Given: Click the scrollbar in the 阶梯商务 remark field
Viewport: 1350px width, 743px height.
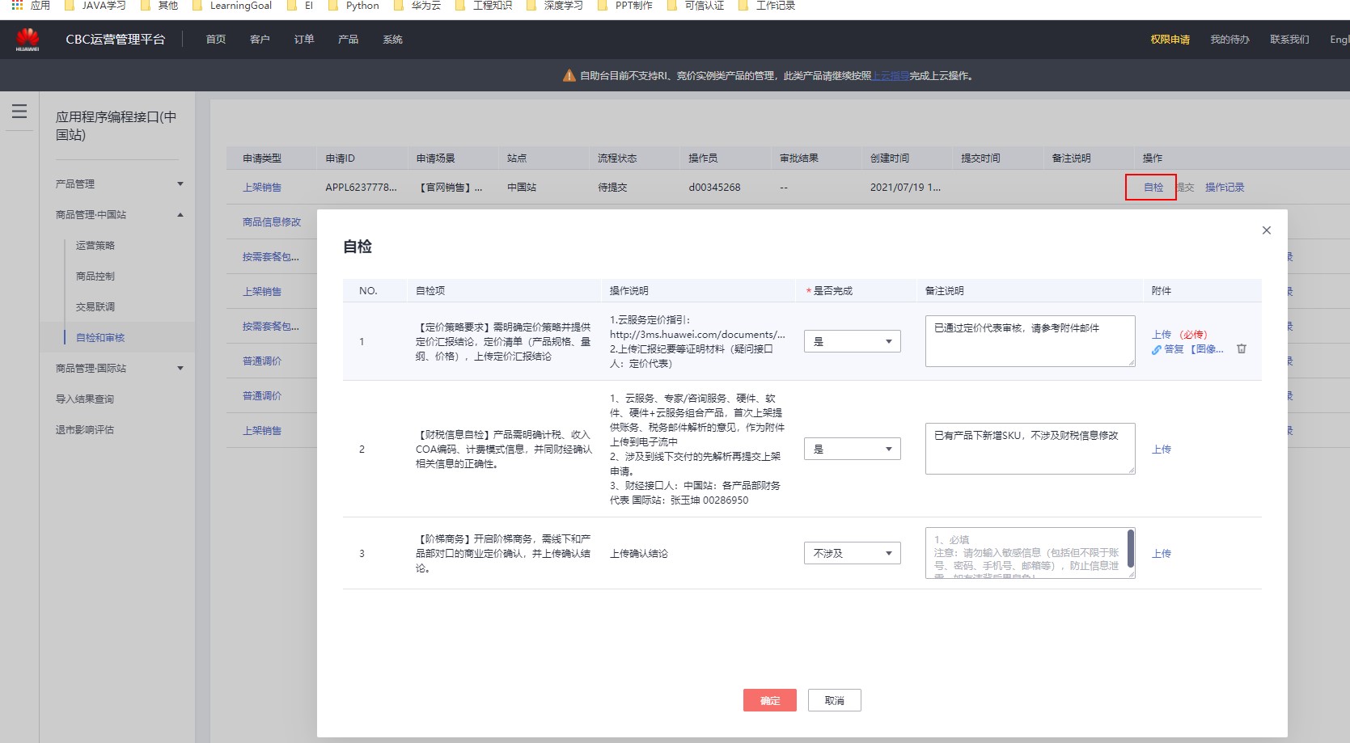Looking at the screenshot, I should [x=1131, y=548].
